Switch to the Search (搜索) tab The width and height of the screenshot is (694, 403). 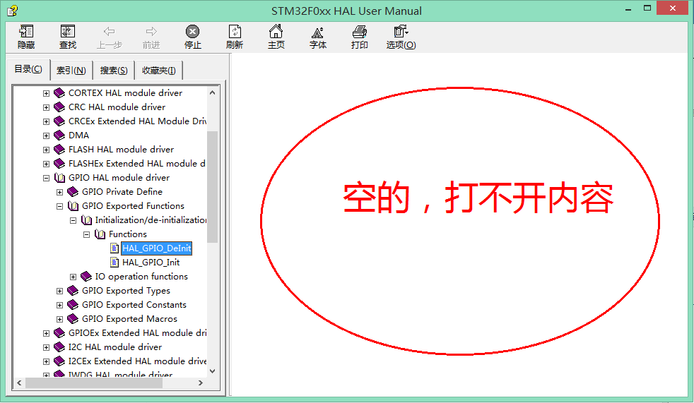(x=114, y=71)
